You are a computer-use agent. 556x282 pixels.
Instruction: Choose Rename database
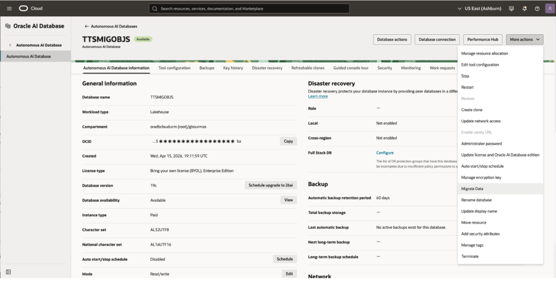(x=500, y=200)
